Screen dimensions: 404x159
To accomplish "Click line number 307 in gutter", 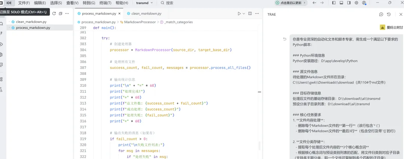I will click(83, 68).
